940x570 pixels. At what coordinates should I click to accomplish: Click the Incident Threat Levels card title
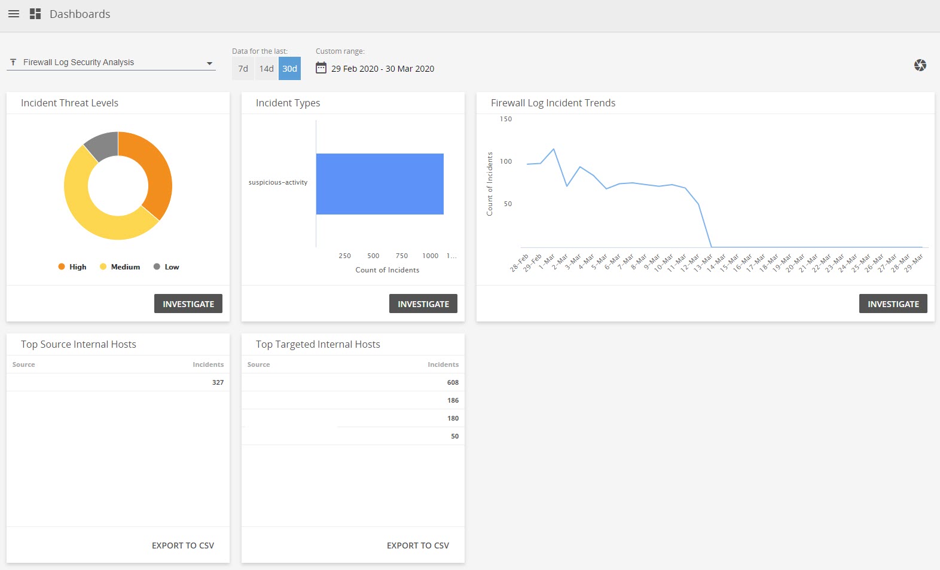click(x=69, y=103)
